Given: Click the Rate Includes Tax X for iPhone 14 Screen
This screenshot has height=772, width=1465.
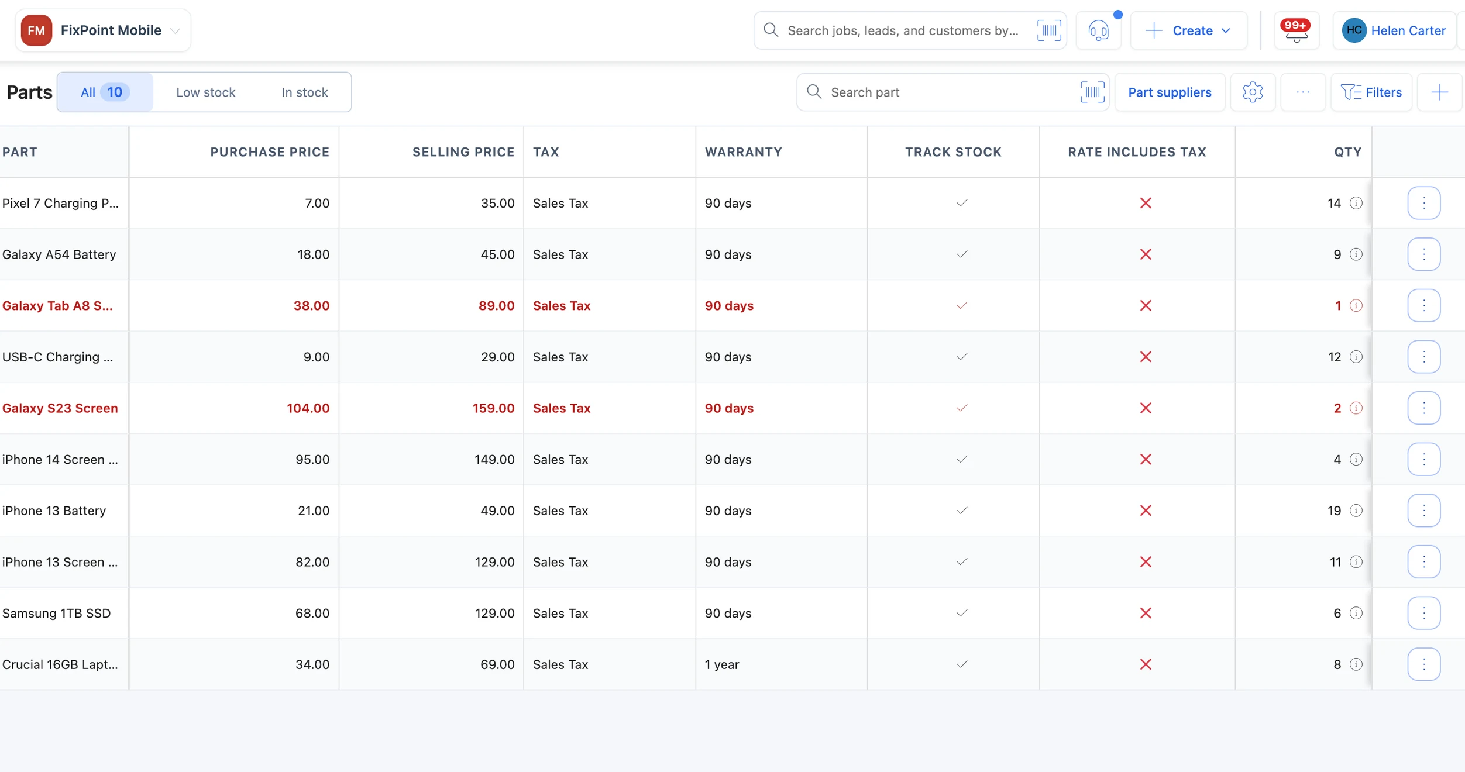Looking at the screenshot, I should tap(1146, 459).
